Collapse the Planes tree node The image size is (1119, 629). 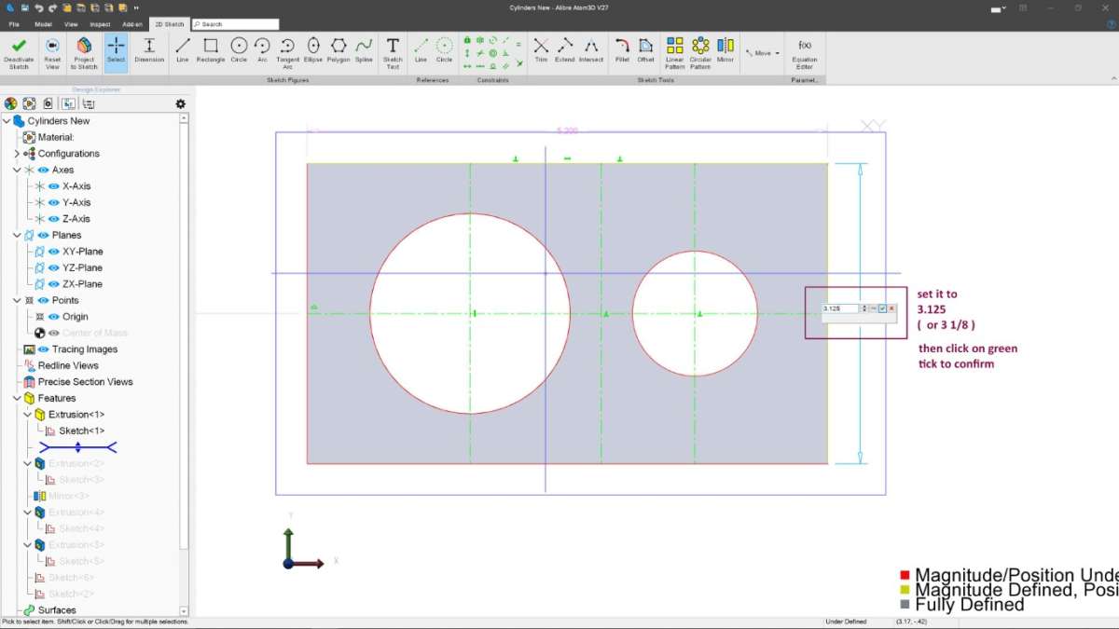point(17,235)
